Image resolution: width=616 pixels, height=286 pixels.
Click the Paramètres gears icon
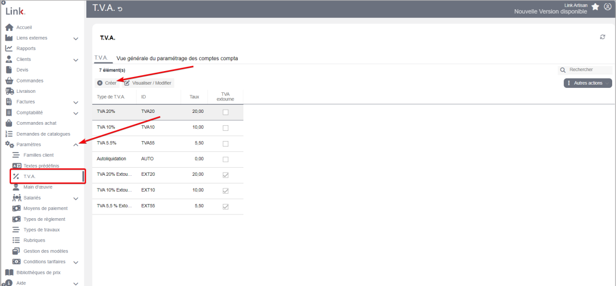(x=9, y=144)
